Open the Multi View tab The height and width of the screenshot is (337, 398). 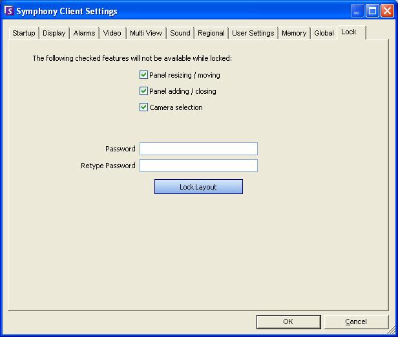[x=146, y=33]
